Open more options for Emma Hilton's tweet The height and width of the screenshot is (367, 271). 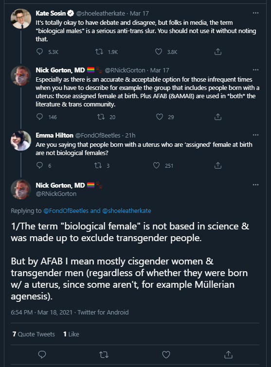(x=255, y=135)
